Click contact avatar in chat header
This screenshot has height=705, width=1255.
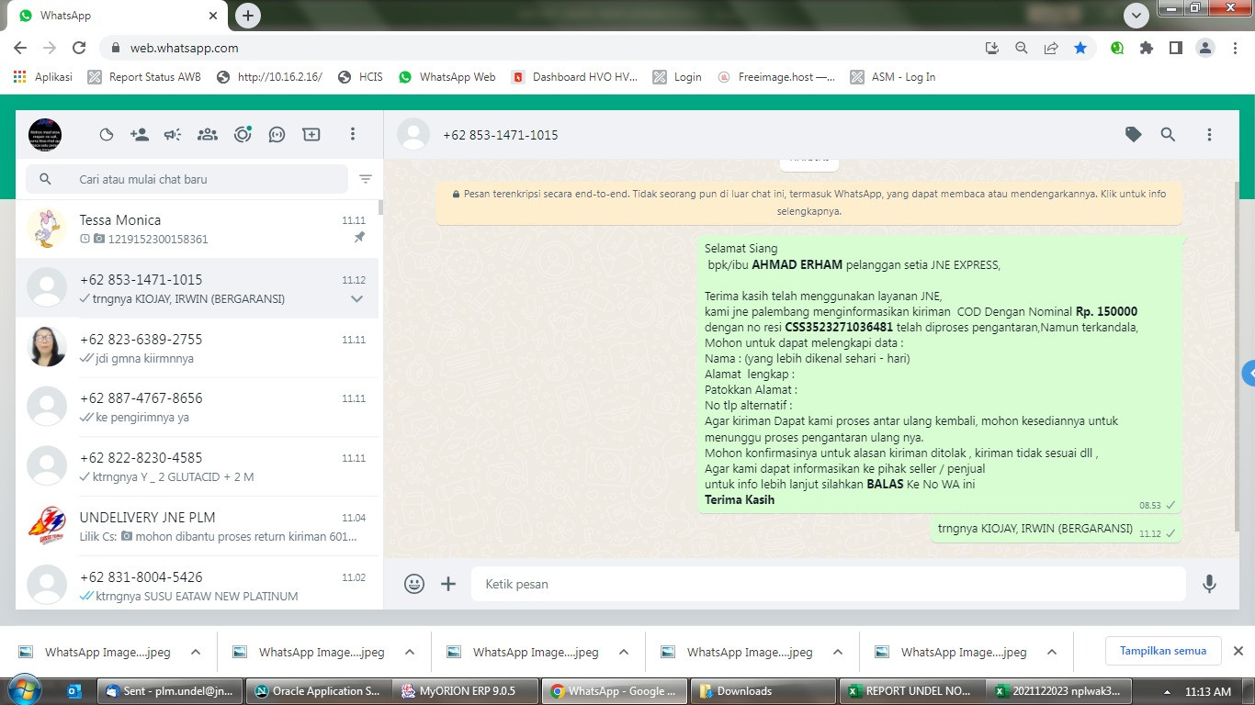point(413,135)
